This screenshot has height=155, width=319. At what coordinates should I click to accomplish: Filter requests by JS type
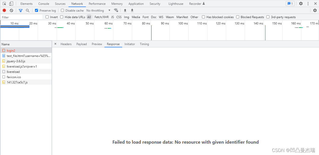(113, 17)
